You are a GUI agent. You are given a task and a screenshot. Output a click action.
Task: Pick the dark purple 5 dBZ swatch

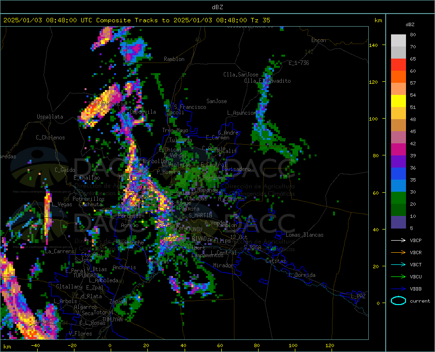pyautogui.click(x=398, y=222)
